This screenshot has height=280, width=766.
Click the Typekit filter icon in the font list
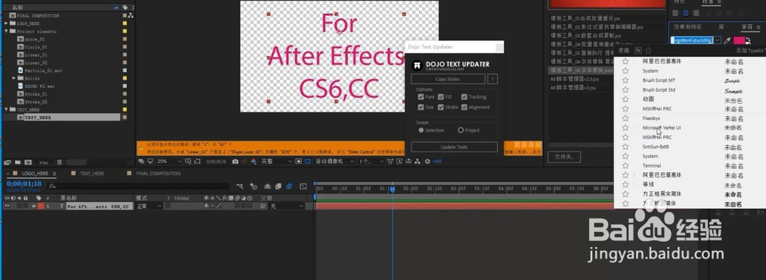(638, 50)
